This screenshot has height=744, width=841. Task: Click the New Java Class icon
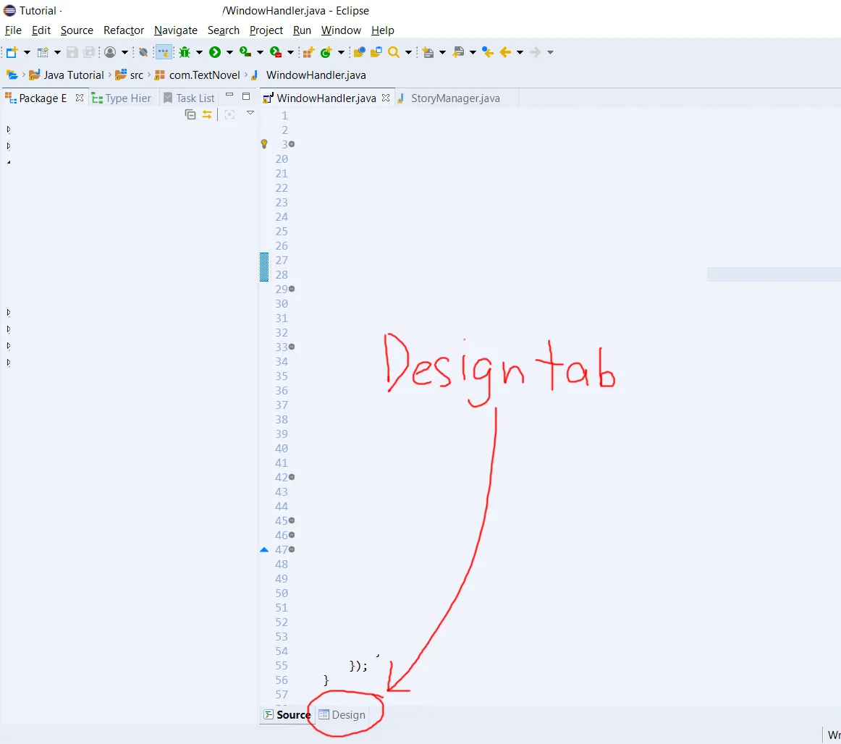pyautogui.click(x=326, y=52)
